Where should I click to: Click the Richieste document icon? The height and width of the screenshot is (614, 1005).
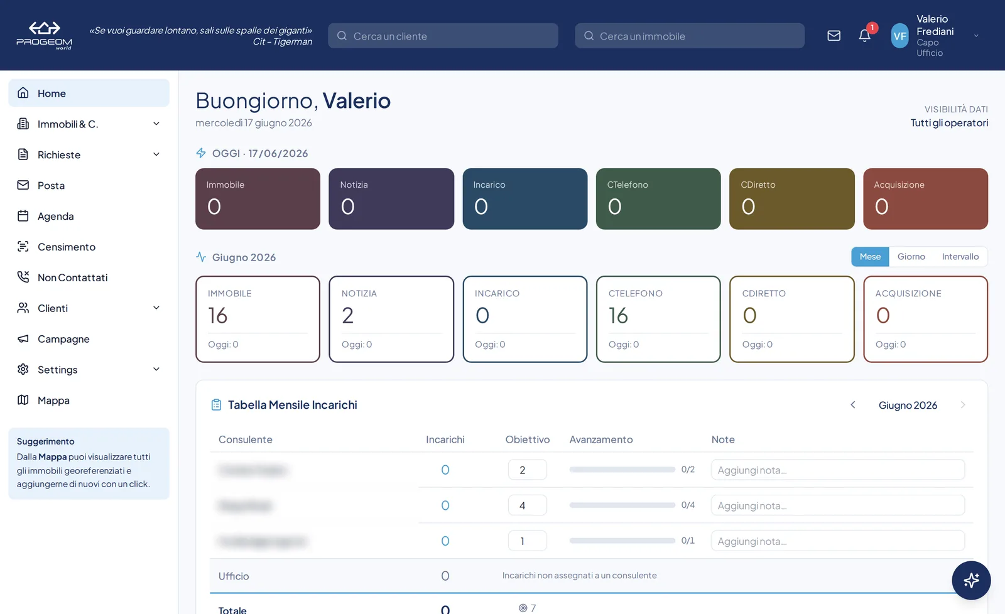point(23,154)
